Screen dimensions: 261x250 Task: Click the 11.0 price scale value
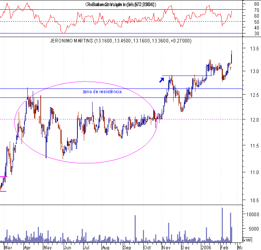coord(255,173)
